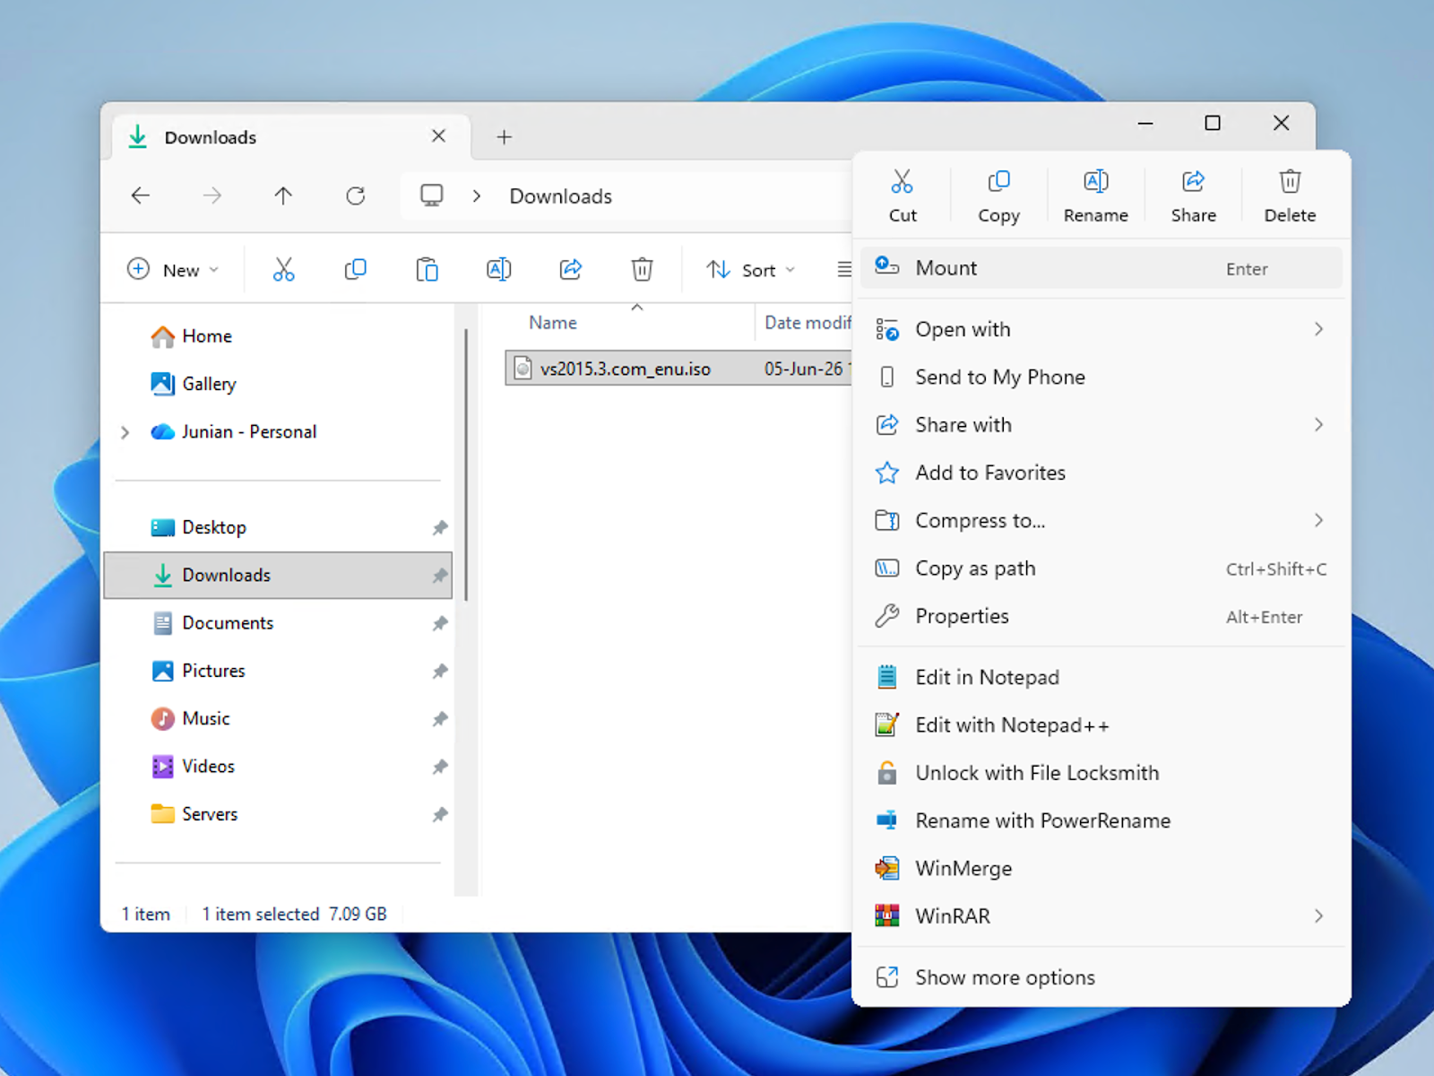Refresh the Downloads folder
1434x1076 pixels.
(x=356, y=195)
